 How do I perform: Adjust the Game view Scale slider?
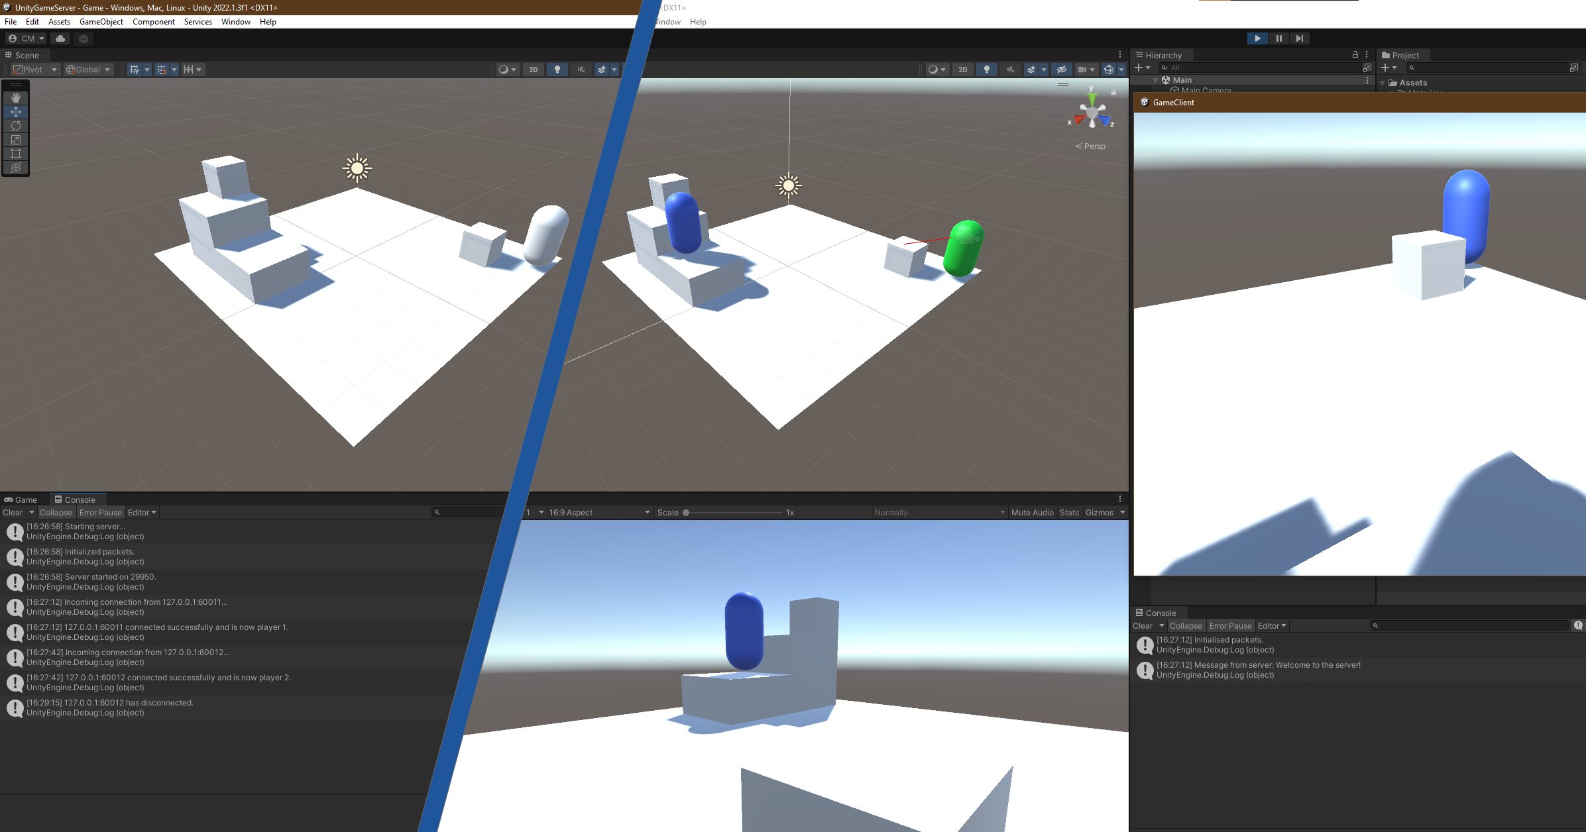(734, 512)
